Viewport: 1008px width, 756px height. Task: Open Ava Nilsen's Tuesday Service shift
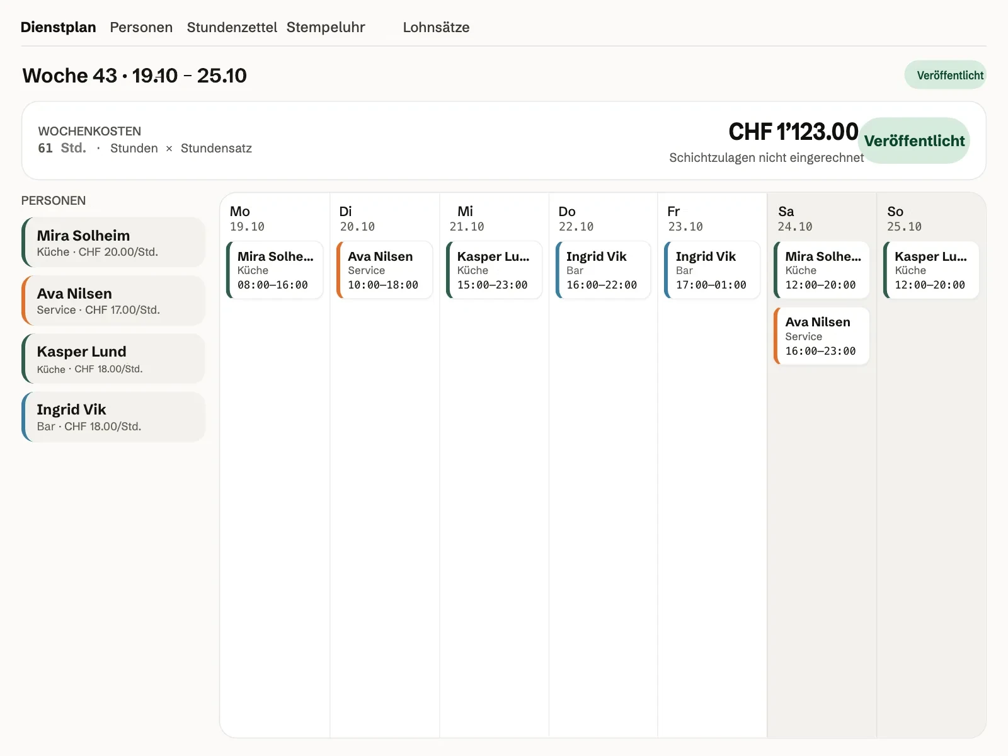pyautogui.click(x=384, y=270)
